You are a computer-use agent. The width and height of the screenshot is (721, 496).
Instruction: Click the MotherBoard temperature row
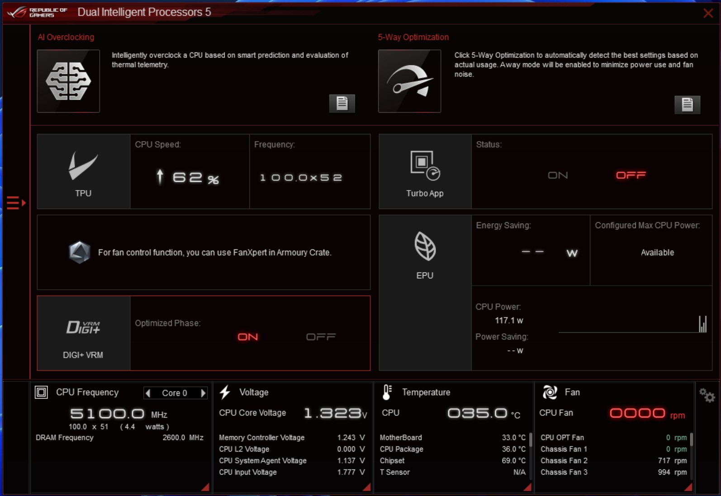click(x=452, y=438)
